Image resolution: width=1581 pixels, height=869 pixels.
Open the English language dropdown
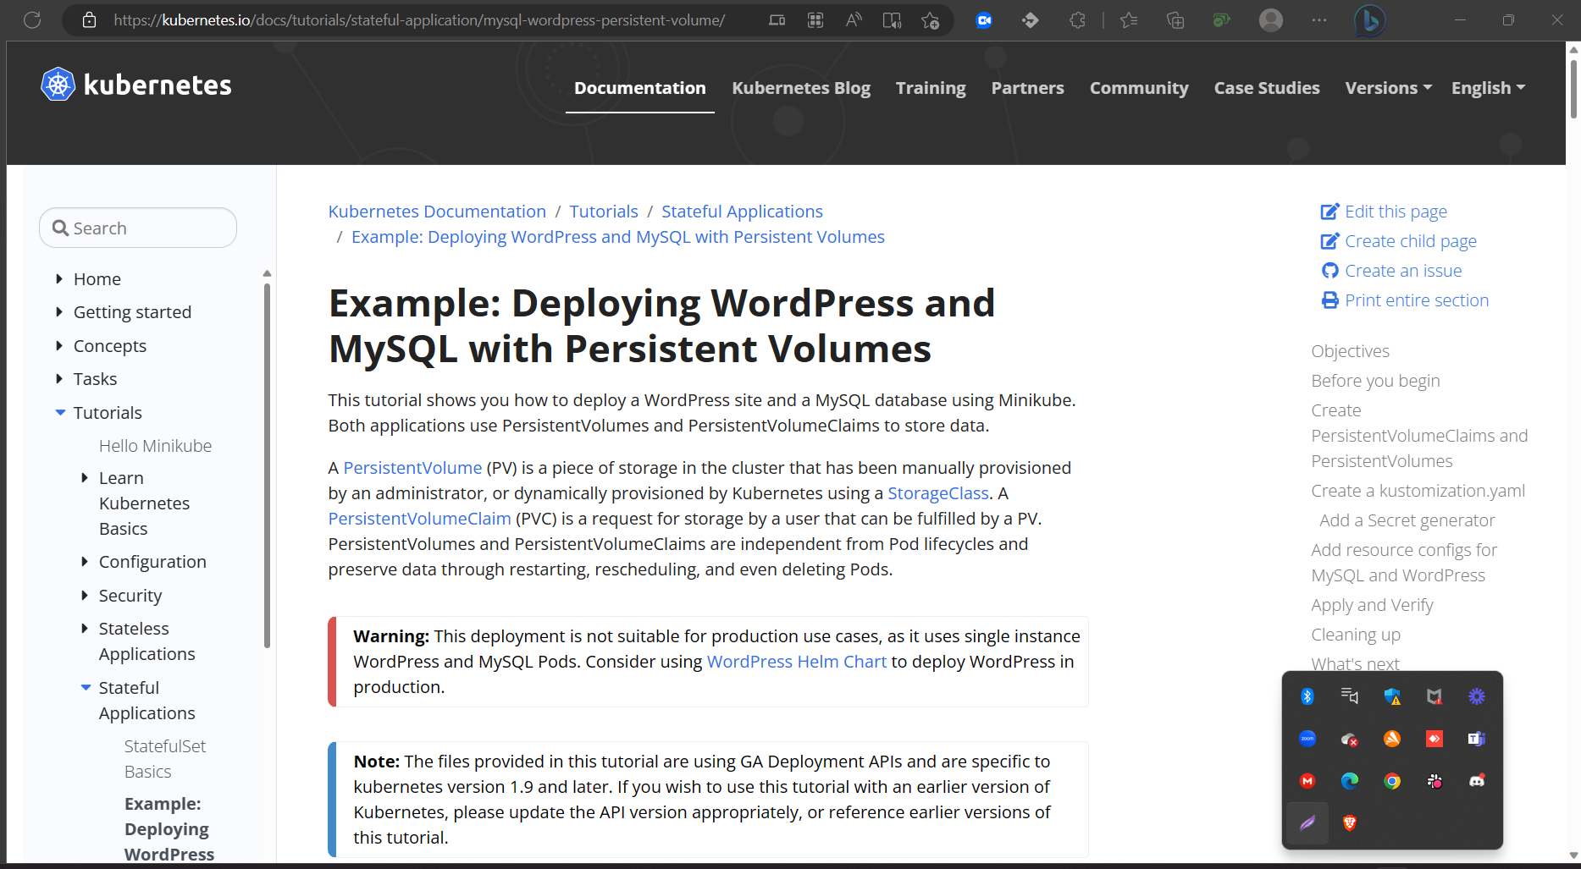(x=1488, y=88)
